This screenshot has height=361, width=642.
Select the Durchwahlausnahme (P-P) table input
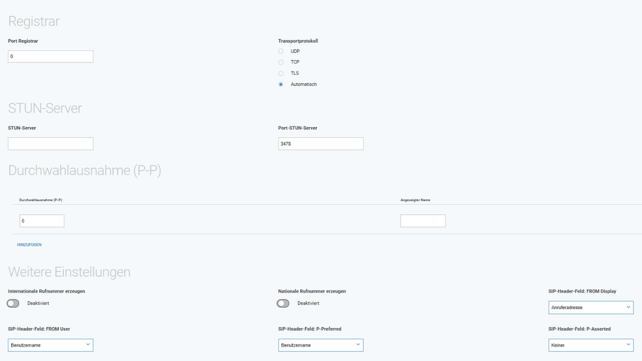(x=42, y=221)
